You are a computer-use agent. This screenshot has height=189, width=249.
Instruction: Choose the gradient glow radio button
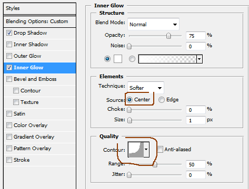pyautogui.click(x=132, y=59)
